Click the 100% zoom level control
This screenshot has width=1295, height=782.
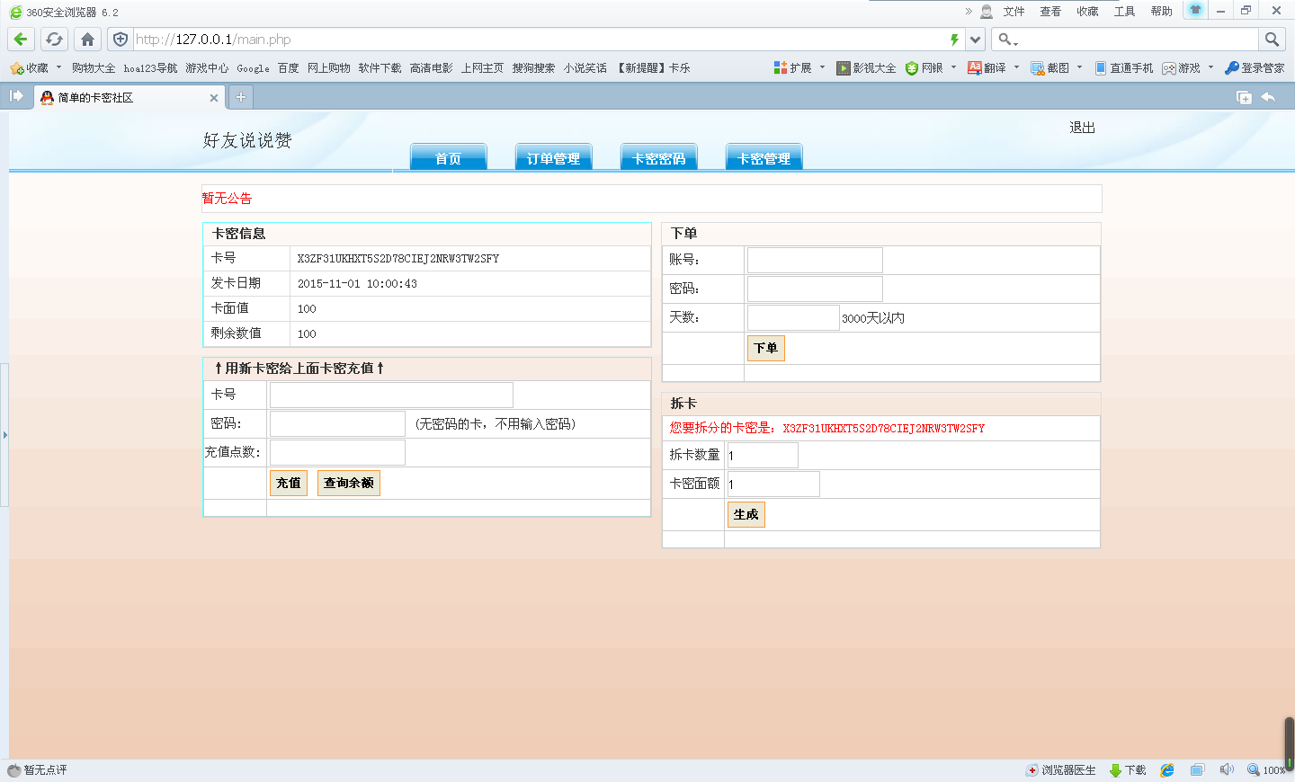click(x=1266, y=770)
